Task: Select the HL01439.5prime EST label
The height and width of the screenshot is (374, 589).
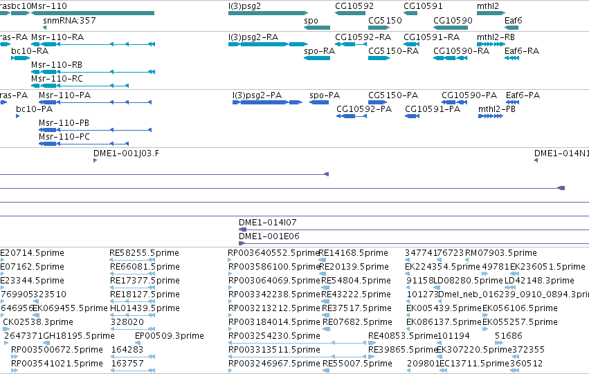Action: tap(145, 309)
